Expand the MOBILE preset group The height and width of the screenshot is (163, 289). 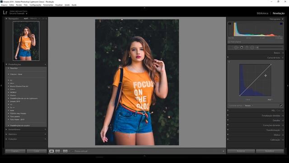point(9,92)
